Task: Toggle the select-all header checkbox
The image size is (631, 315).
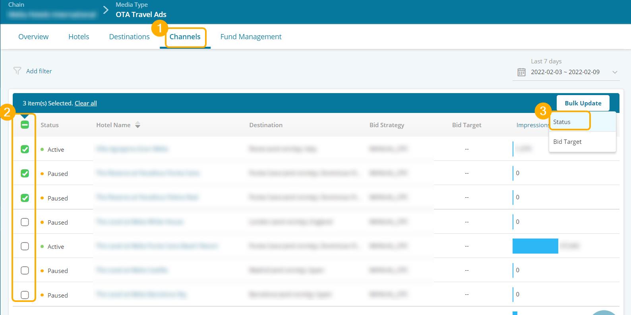Action: click(25, 125)
